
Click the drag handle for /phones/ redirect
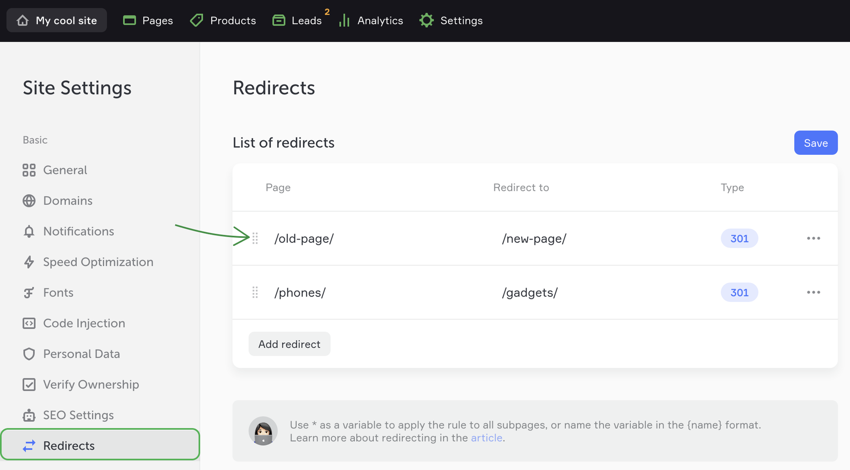255,292
